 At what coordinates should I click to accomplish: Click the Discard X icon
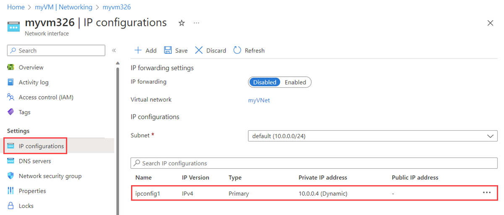pyautogui.click(x=199, y=50)
